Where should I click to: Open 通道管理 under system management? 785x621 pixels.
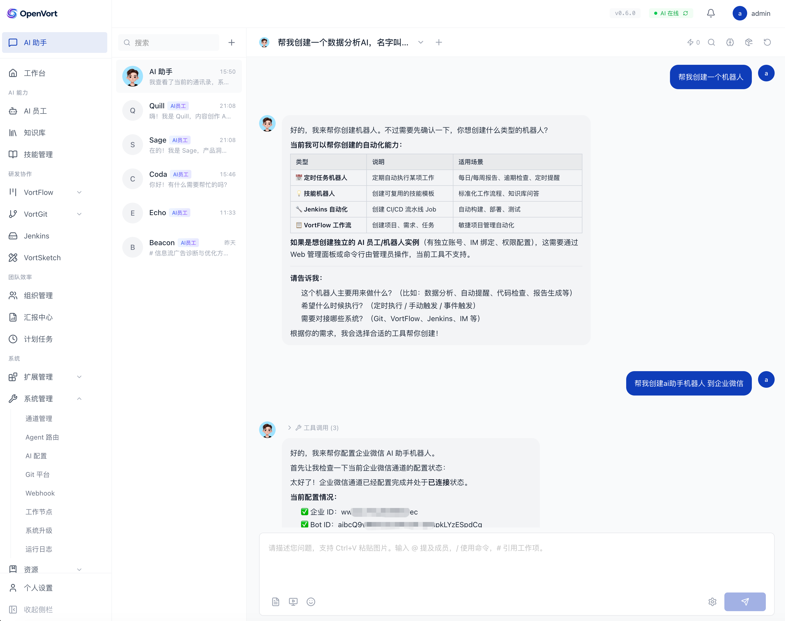39,419
